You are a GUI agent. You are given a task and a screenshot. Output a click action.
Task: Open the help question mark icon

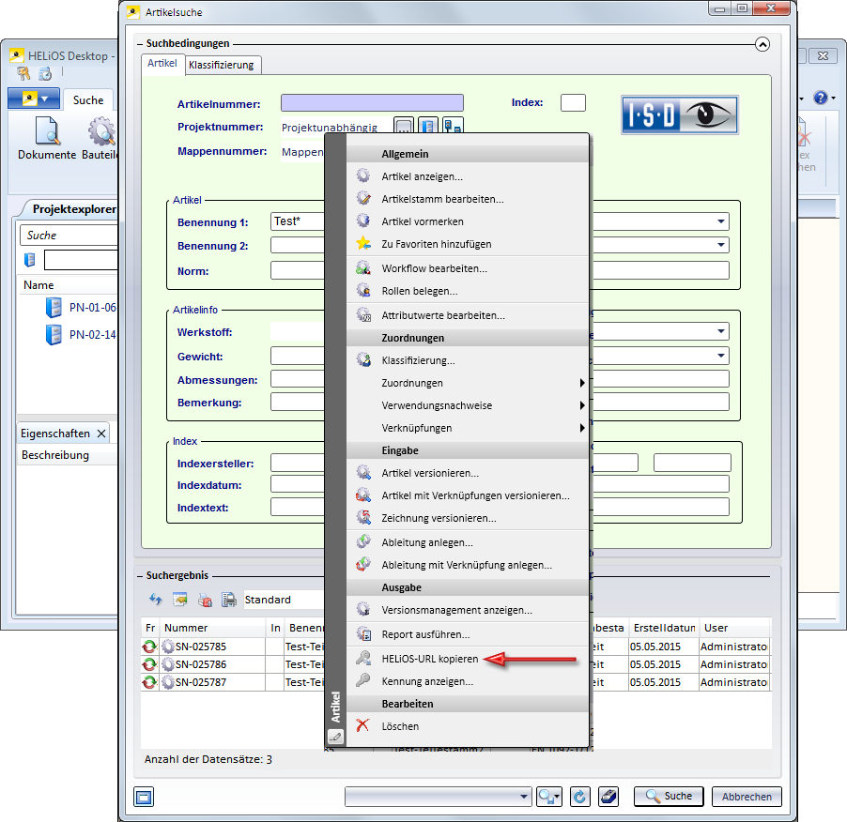pos(820,98)
